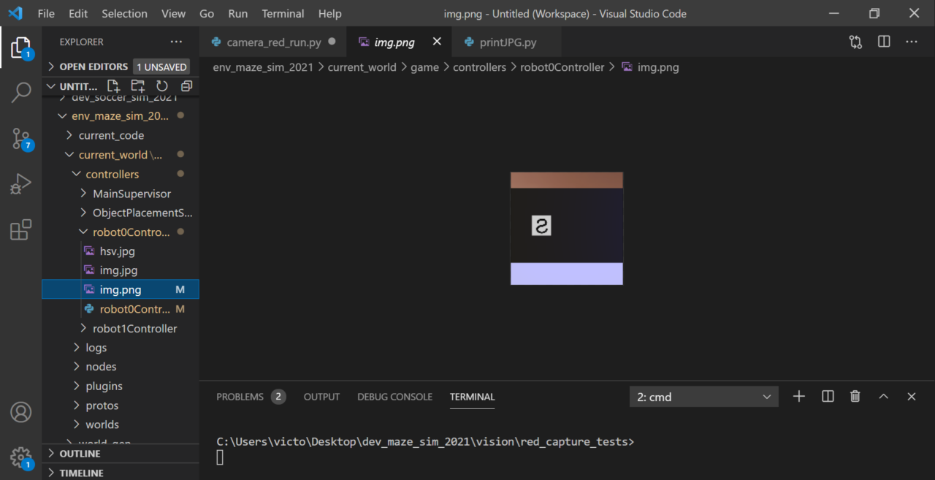935x480 pixels.
Task: Split the editor to the right
Action: point(884,42)
